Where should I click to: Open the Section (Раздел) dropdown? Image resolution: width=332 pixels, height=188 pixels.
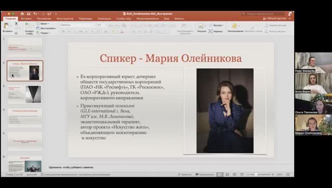43,33
